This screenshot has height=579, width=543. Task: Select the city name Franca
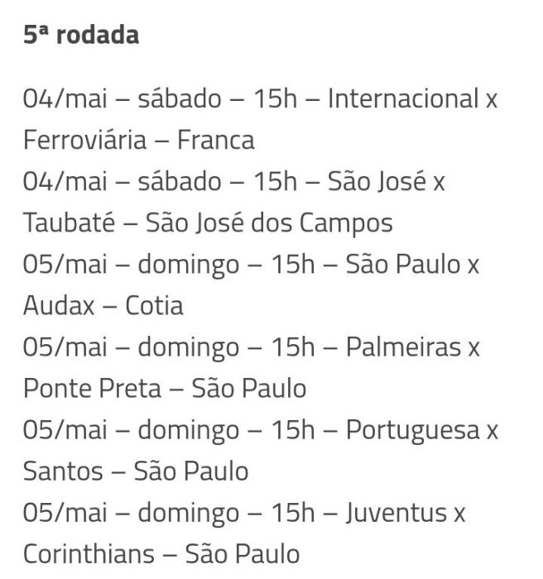point(216,141)
